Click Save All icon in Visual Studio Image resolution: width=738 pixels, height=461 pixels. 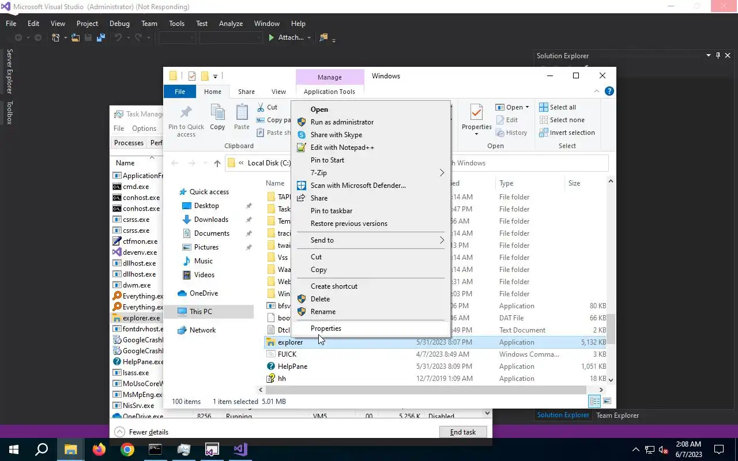point(101,37)
